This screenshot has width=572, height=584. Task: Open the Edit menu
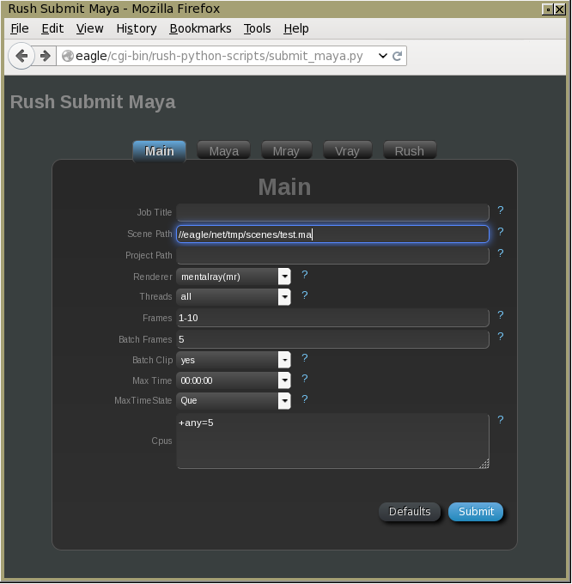52,28
